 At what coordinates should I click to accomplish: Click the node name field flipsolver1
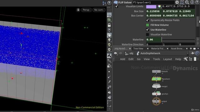[153, 2]
